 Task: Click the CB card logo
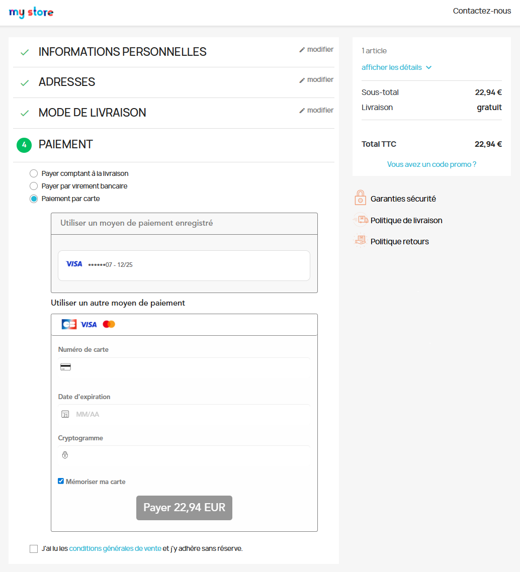69,325
